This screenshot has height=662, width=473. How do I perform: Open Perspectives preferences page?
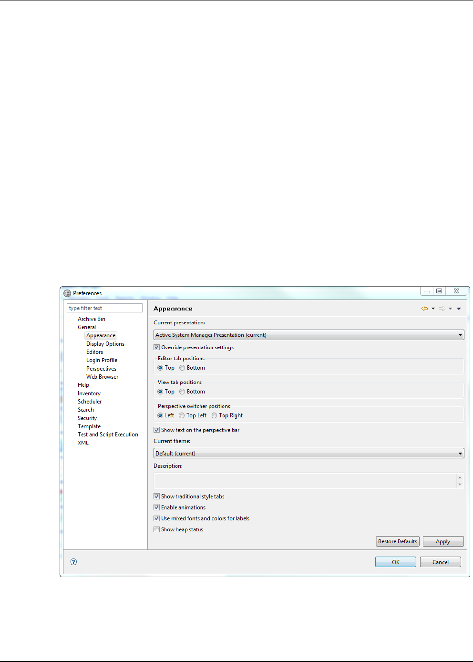click(101, 369)
